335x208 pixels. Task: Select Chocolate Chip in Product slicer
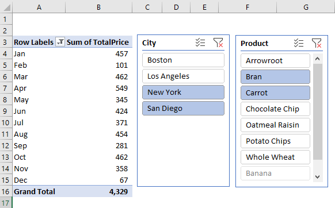coord(275,109)
